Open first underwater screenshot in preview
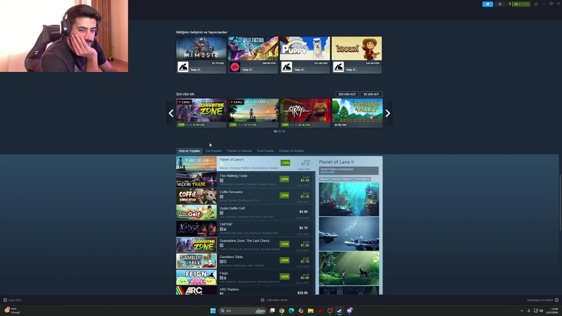562x316 pixels. pyautogui.click(x=349, y=199)
